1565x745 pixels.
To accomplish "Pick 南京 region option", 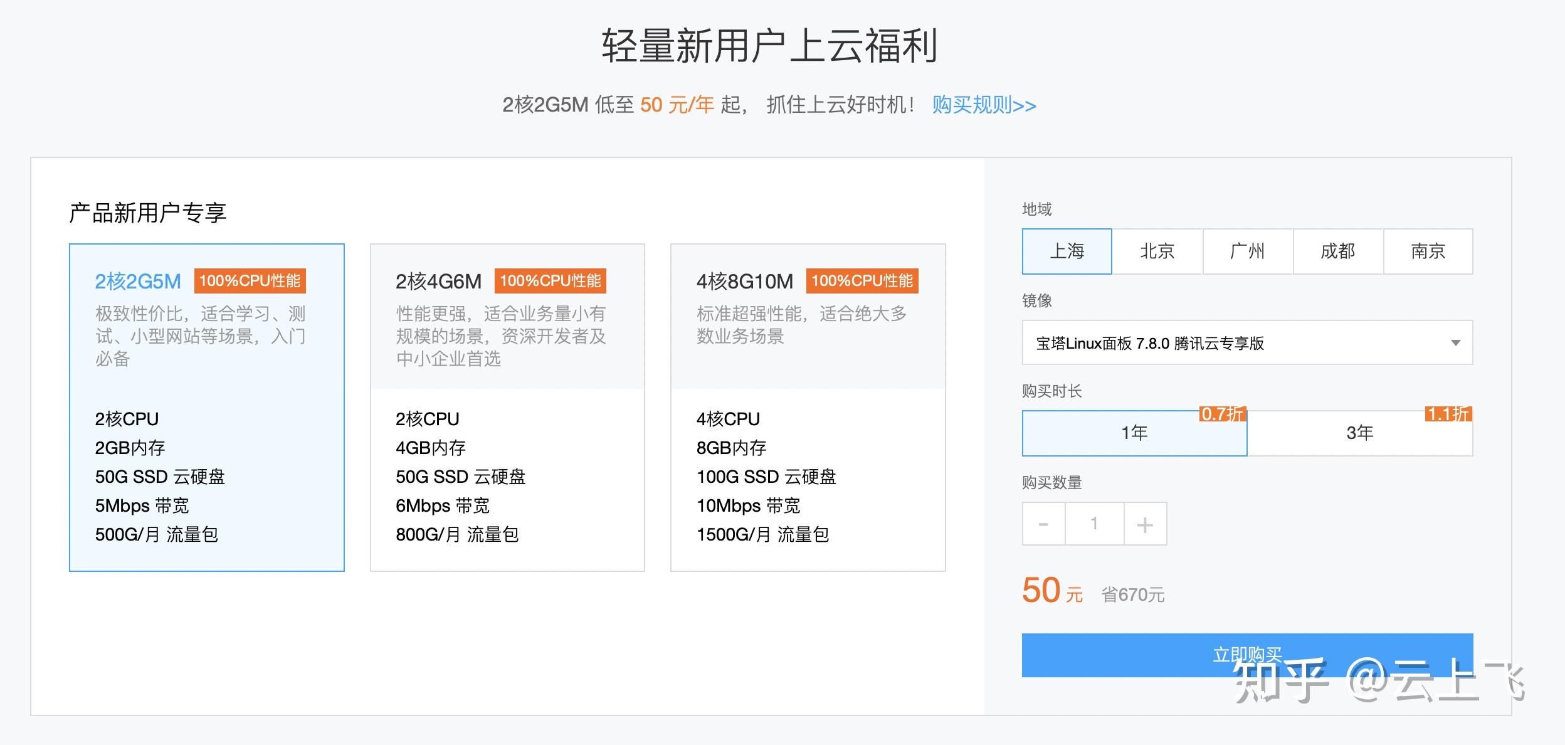I will pyautogui.click(x=1428, y=251).
